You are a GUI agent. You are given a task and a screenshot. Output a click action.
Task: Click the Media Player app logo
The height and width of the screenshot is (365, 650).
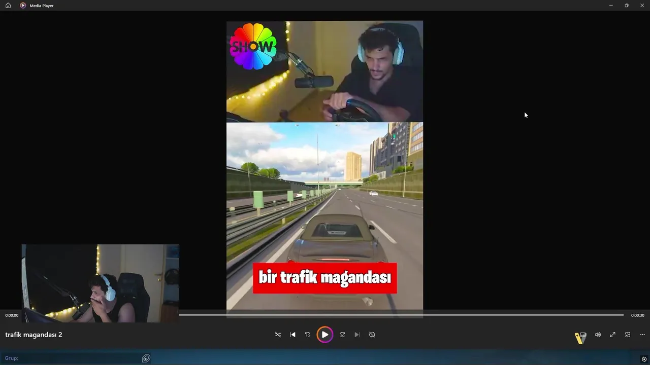pos(23,5)
